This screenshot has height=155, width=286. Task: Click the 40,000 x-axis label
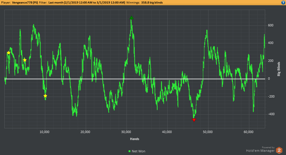click(167, 132)
